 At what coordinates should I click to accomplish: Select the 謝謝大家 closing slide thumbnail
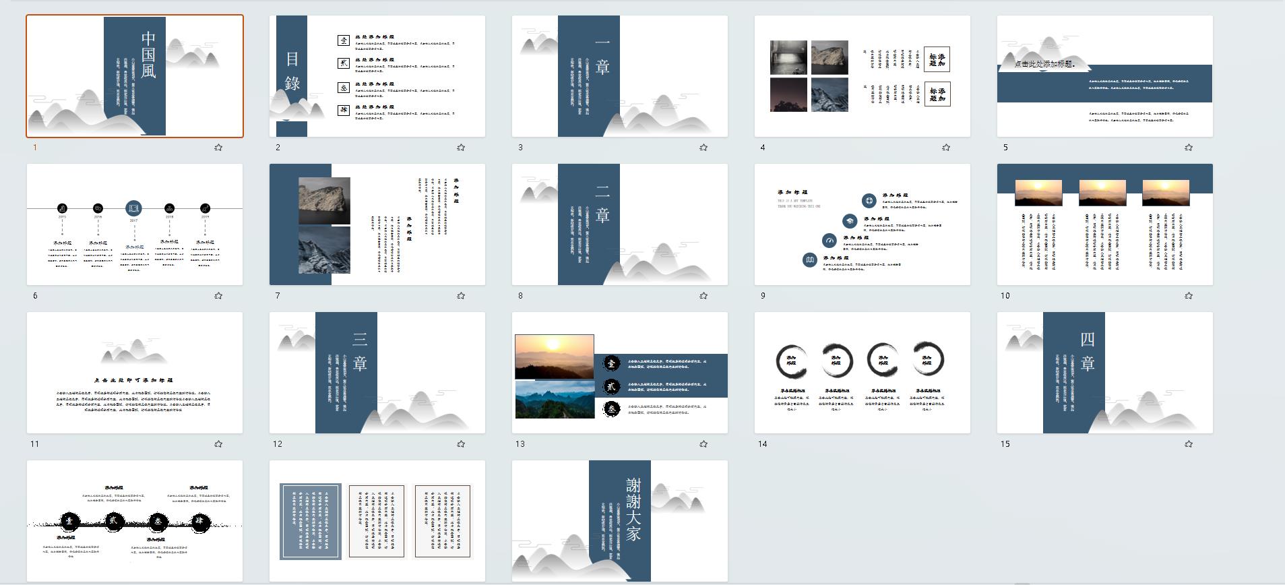(x=620, y=521)
